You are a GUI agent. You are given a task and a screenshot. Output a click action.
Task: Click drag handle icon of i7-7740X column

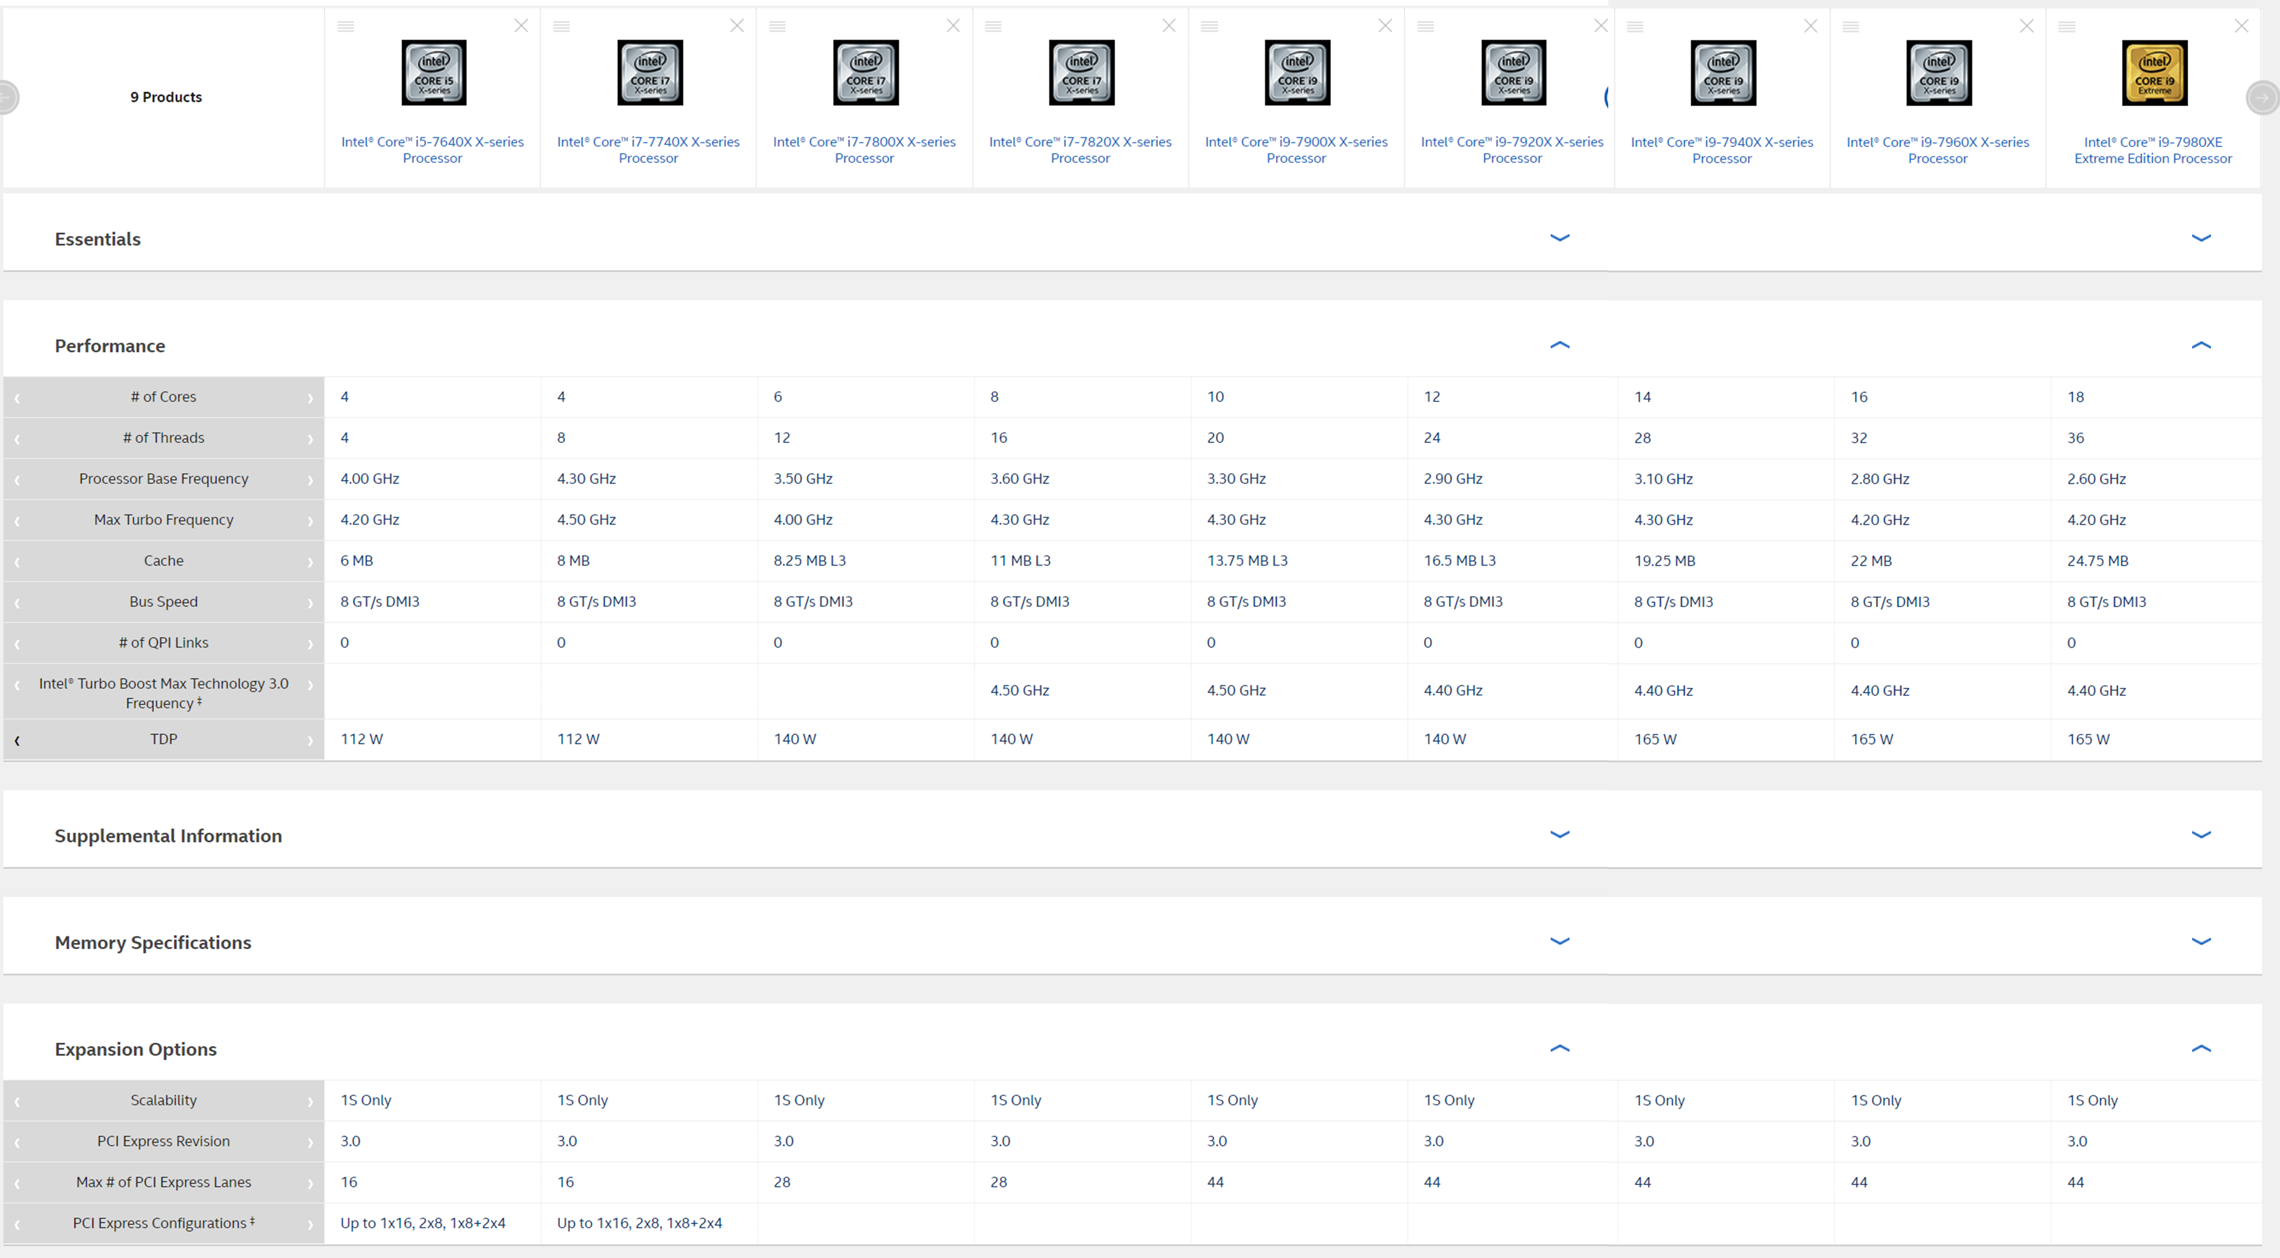coord(562,27)
